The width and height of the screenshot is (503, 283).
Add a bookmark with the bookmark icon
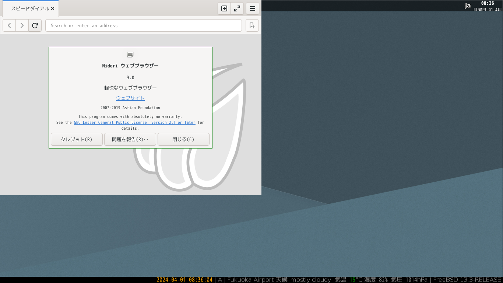[x=252, y=25]
